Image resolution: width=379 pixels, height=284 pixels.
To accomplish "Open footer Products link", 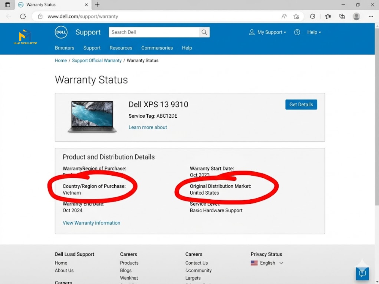I will (x=129, y=263).
